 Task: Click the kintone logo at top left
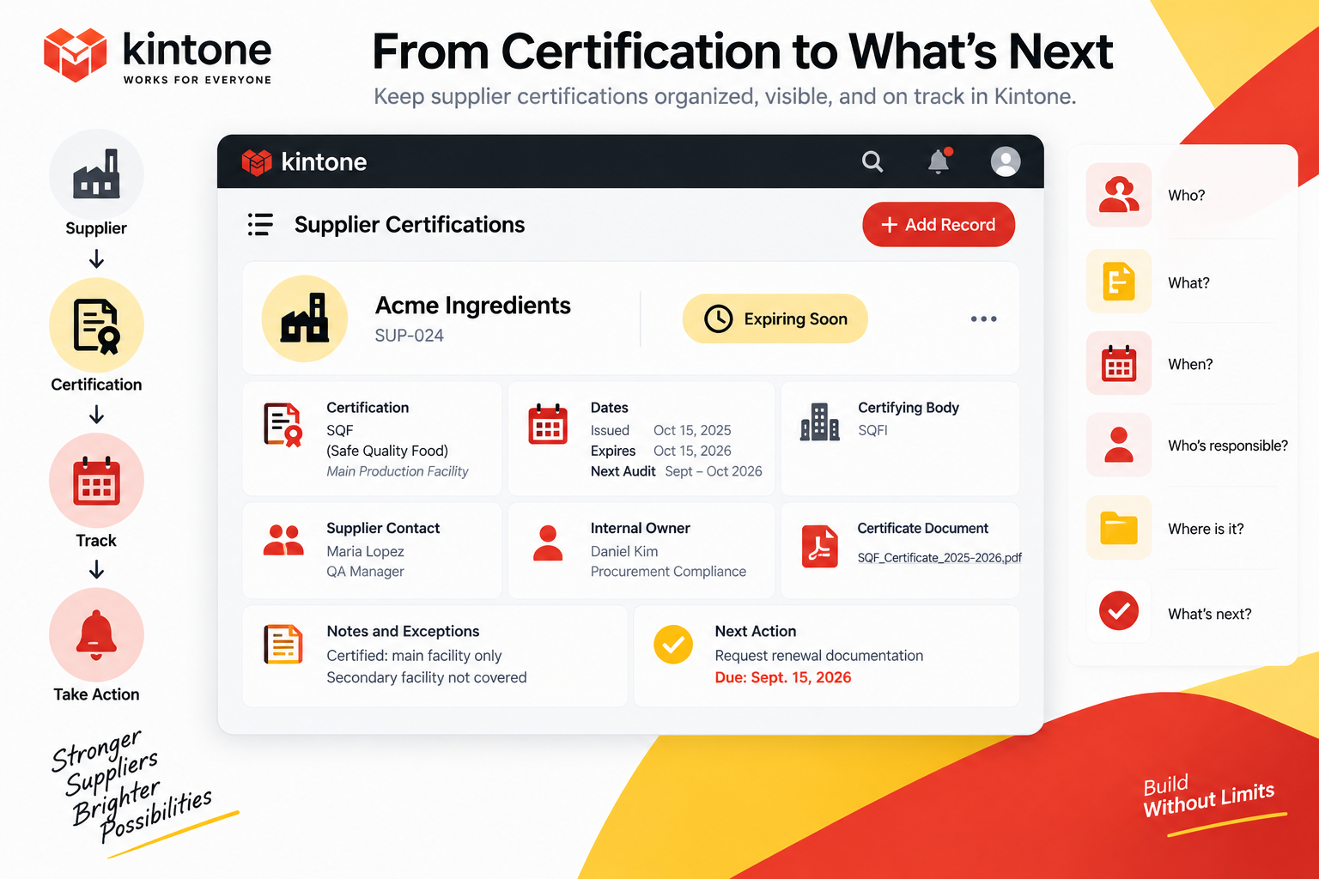158,55
